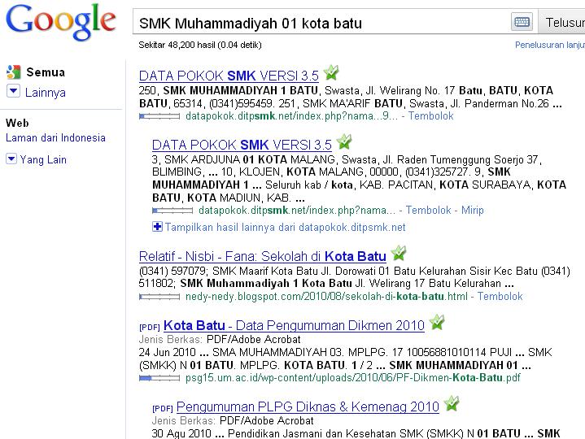585x439 pixels.
Task: Click Tampilkan hasil lainnya dari datapokok.ditpsmk.net
Action: tap(285, 228)
